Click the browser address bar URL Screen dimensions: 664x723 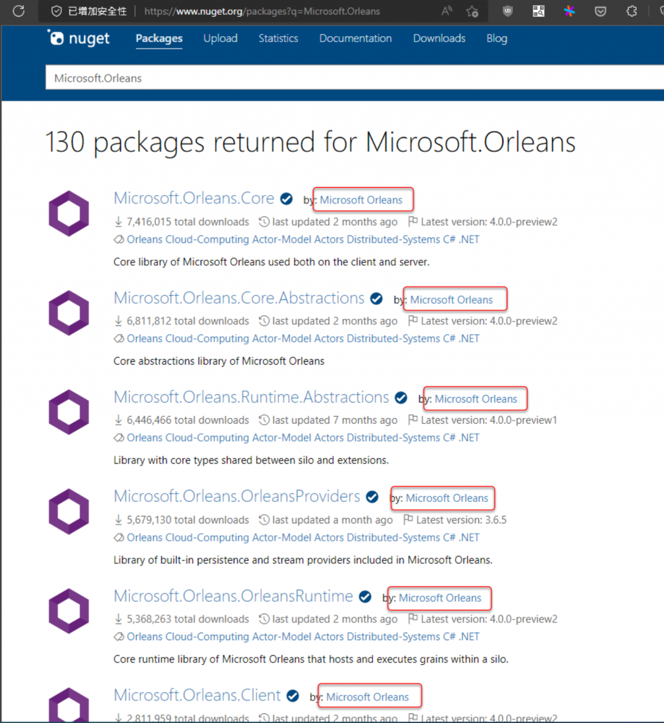pyautogui.click(x=262, y=11)
